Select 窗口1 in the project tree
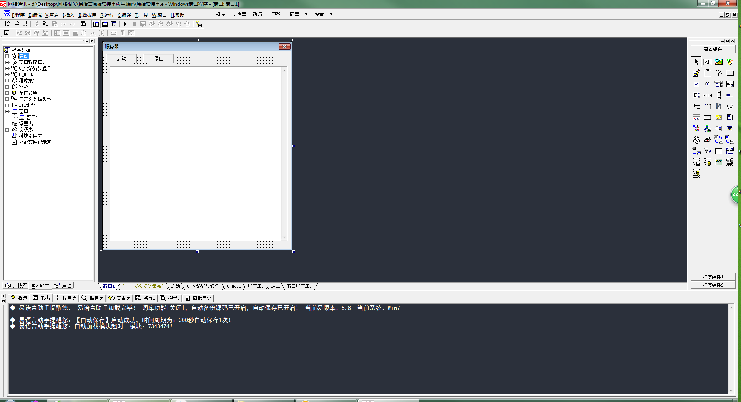741x402 pixels. (x=32, y=117)
